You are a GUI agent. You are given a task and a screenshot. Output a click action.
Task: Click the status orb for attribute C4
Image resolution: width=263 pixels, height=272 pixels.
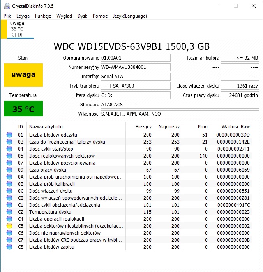tap(9, 219)
